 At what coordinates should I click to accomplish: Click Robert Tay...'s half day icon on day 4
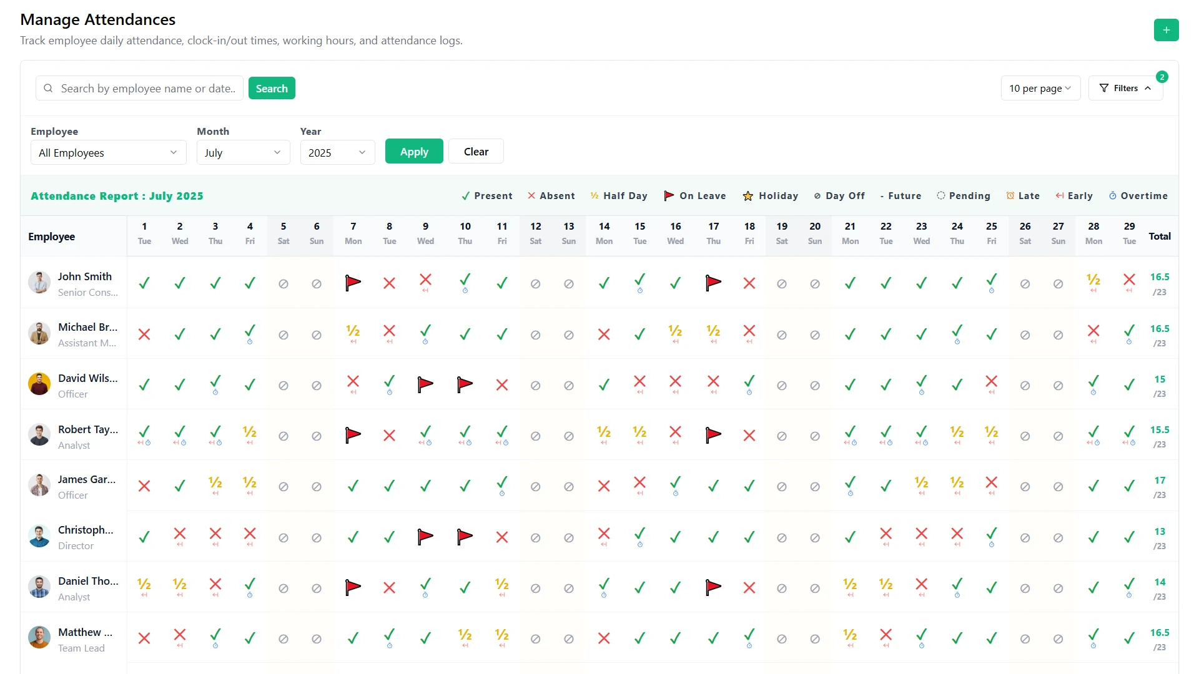(250, 432)
